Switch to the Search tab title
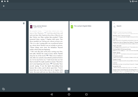Viewport: 138px width, 97px height. [x=119, y=26]
